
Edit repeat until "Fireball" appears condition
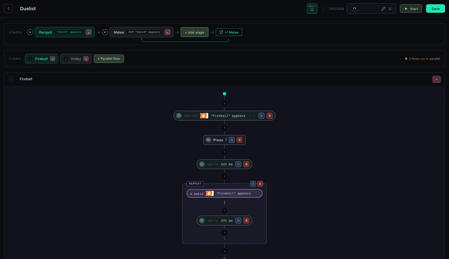point(234,193)
